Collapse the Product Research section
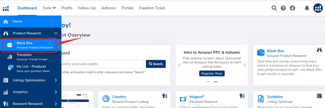This screenshot has width=325, height=108. 56,33
